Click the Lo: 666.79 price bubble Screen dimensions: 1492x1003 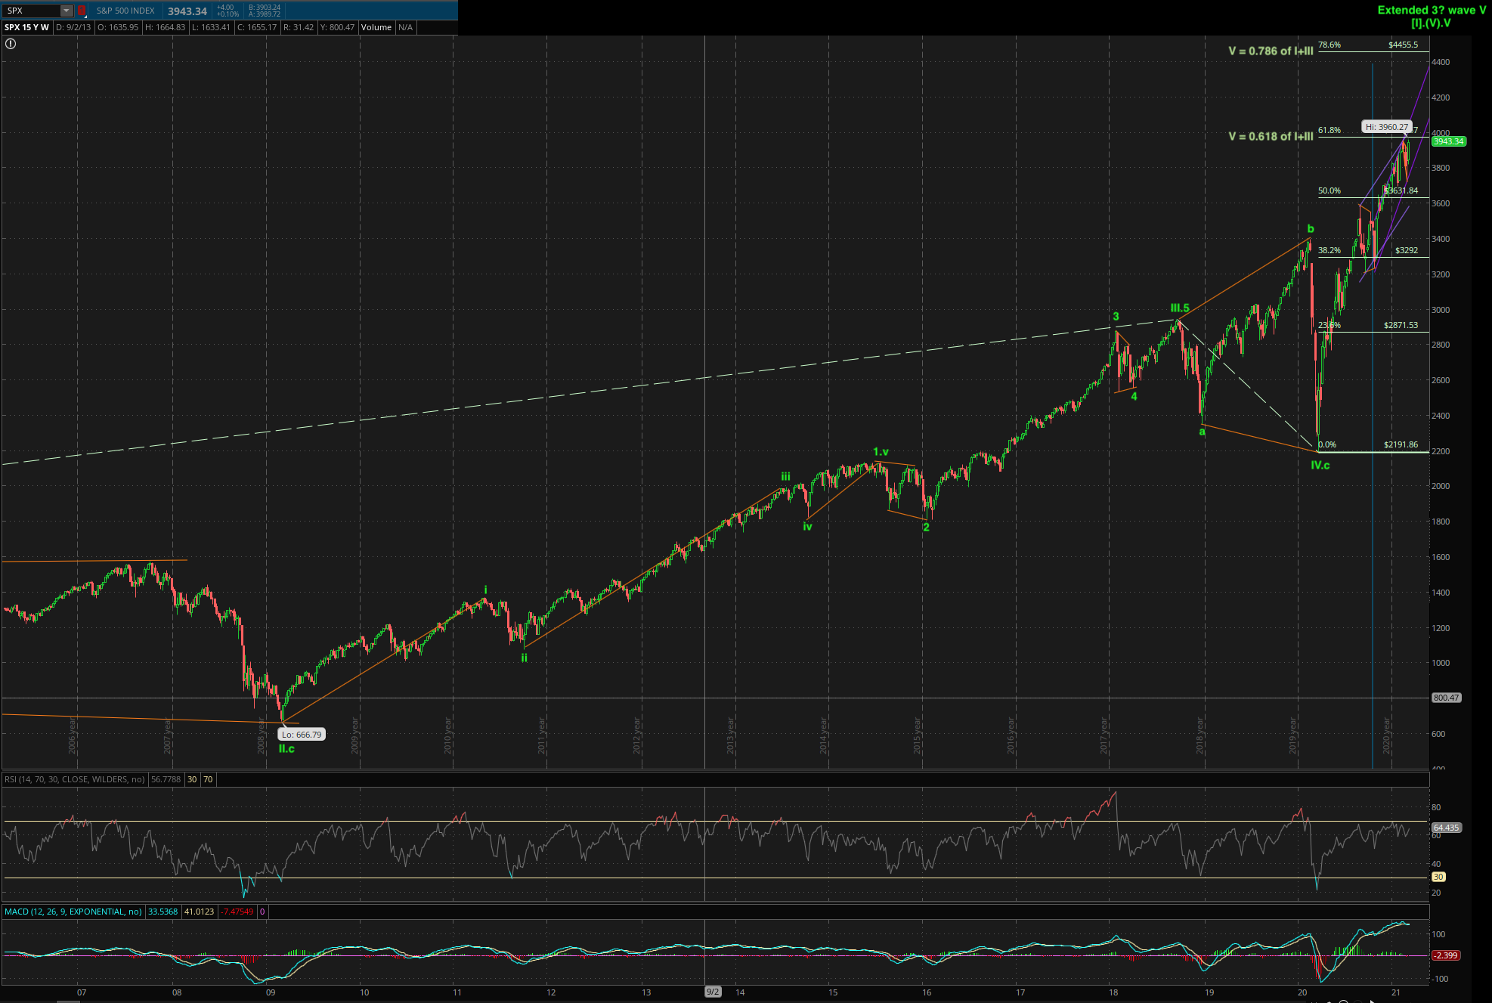click(x=302, y=735)
